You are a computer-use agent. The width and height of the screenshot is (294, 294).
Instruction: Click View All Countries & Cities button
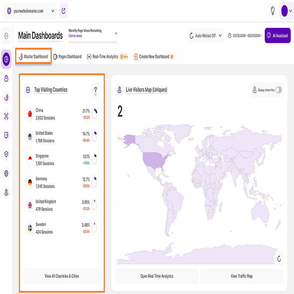(62, 276)
